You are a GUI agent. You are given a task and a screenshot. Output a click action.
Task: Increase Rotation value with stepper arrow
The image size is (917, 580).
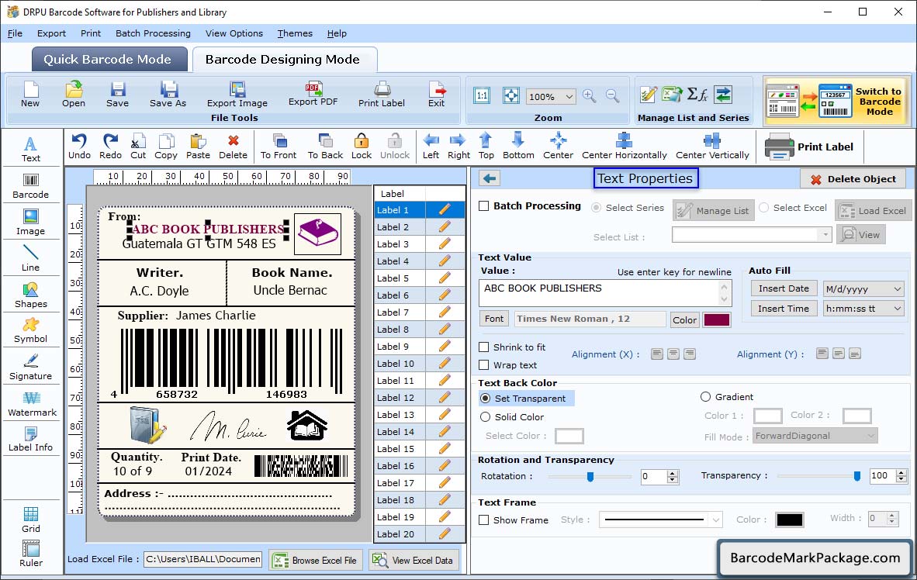[x=673, y=473]
